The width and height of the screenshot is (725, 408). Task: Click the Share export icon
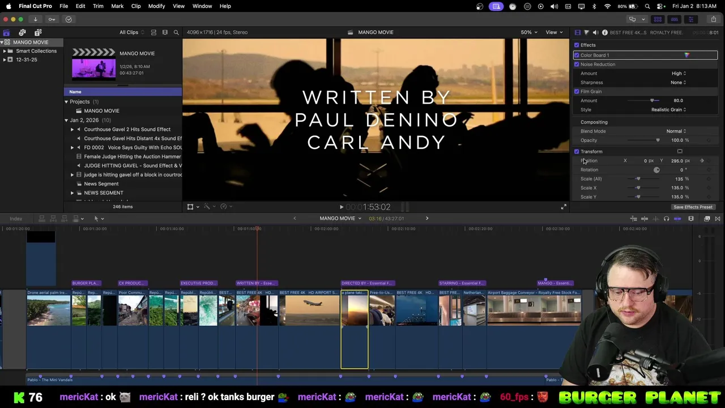tap(713, 19)
